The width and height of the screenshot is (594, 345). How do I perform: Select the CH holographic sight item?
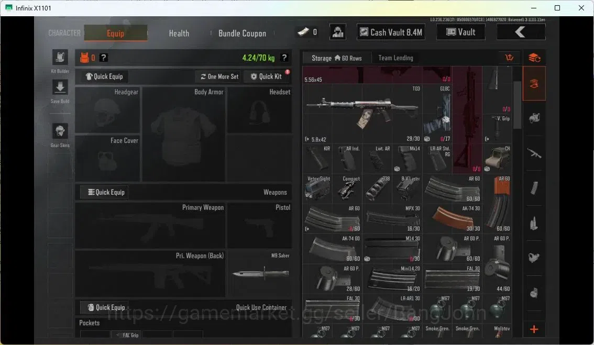pyautogui.click(x=498, y=159)
